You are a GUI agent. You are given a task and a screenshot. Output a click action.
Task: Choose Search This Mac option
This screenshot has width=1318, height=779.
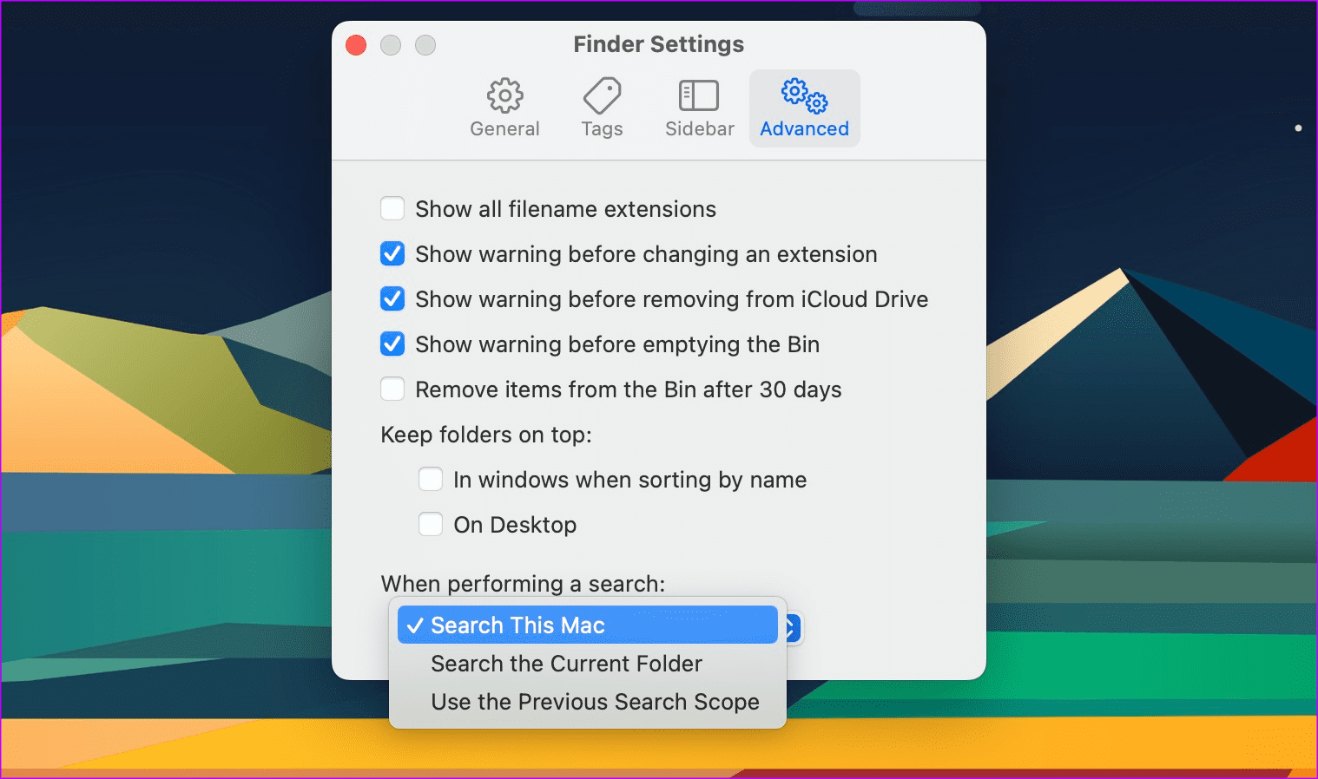pos(587,625)
